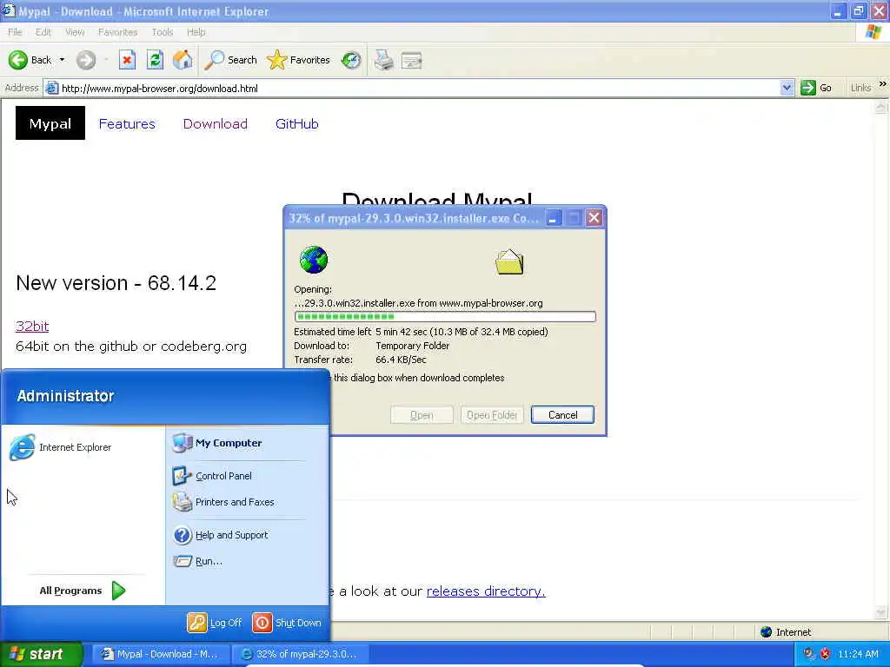Click the Print icon in toolbar

(x=383, y=60)
